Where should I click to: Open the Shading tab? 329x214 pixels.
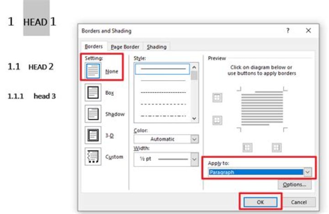pos(157,47)
